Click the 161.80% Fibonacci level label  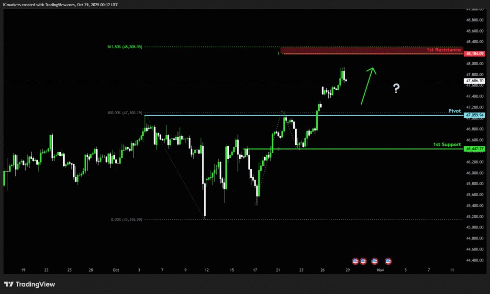coord(125,47)
